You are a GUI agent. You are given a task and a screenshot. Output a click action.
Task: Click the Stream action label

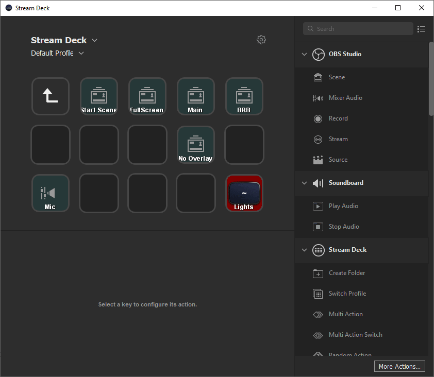click(x=338, y=139)
